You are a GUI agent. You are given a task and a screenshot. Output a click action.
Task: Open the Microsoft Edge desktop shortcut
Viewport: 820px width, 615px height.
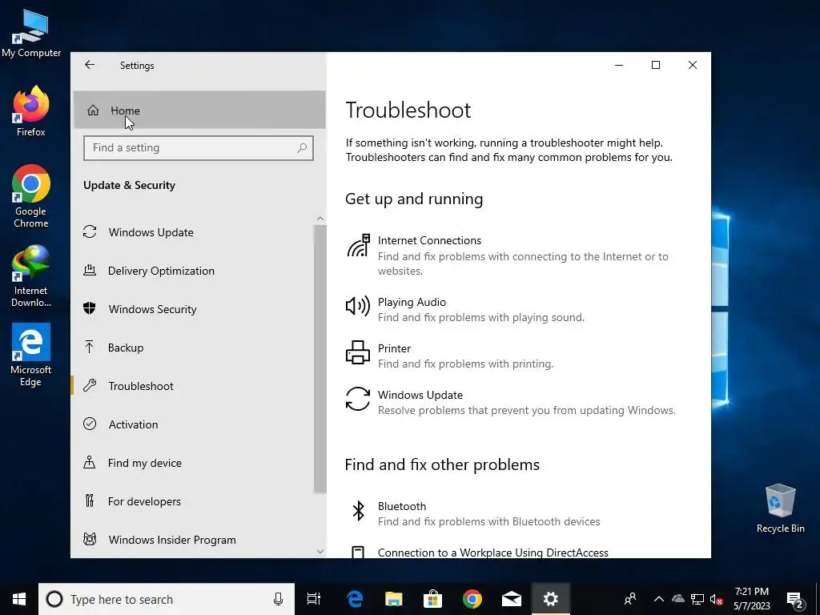click(31, 355)
